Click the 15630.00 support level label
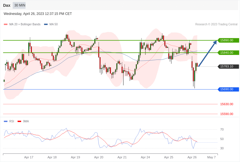This screenshot has height=162, width=240. pos(227,104)
